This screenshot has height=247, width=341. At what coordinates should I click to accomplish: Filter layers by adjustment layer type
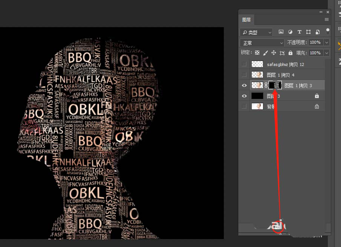pos(290,32)
